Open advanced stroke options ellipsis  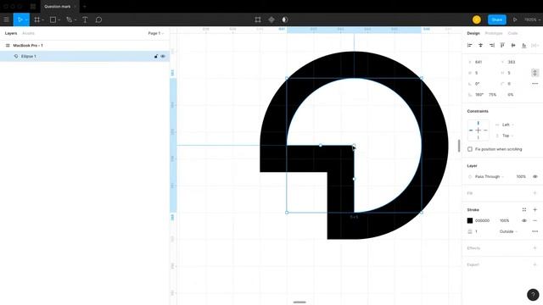pyautogui.click(x=535, y=231)
